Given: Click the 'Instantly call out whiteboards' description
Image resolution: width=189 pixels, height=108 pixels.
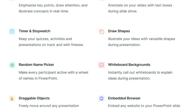Looking at the screenshot, I should (x=140, y=75).
